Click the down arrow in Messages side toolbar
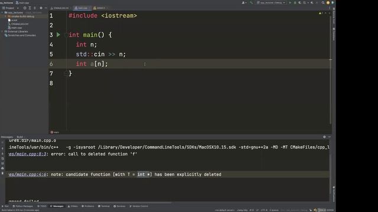 click(2, 154)
